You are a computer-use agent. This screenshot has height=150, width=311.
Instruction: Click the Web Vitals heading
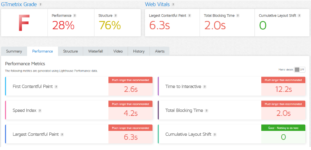(x=157, y=4)
